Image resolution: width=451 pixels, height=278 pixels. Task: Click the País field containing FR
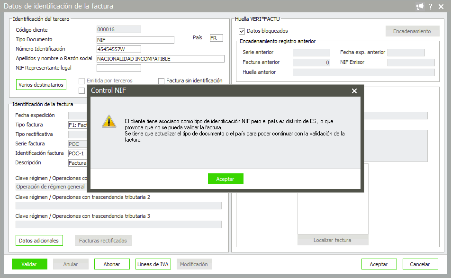(x=216, y=38)
